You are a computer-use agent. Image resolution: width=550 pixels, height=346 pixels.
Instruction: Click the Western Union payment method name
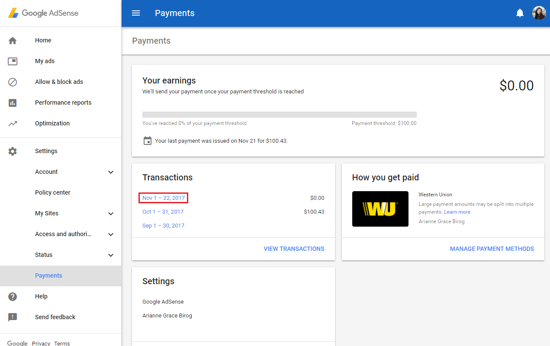click(435, 195)
